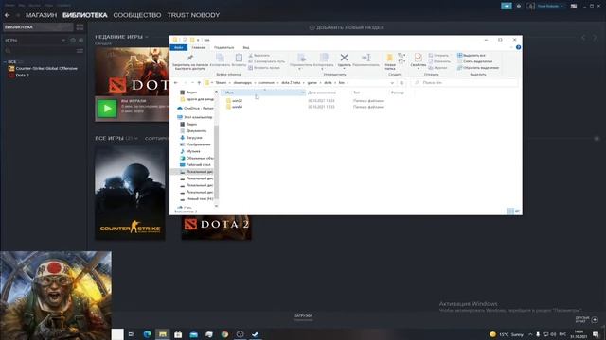
Task: Open the Копировать в dropdown
Action: coord(323,61)
